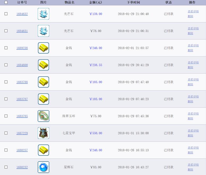Toggle the select-all checkbox in header
The height and width of the screenshot is (175, 206).
tap(6, 2)
